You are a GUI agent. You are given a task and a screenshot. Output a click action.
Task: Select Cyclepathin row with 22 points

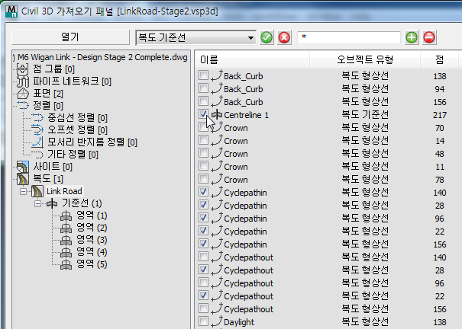[x=327, y=232]
